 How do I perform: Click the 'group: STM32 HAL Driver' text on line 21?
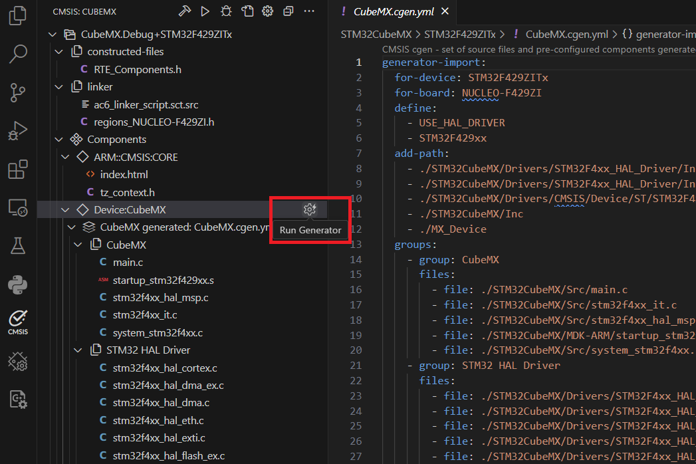pos(490,366)
